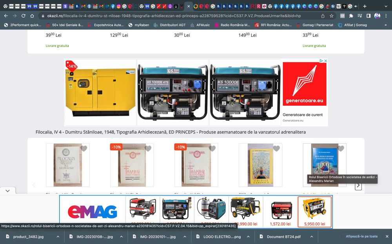The image size is (392, 244).
Task: Open the RFI România bookmark
Action: [273, 25]
